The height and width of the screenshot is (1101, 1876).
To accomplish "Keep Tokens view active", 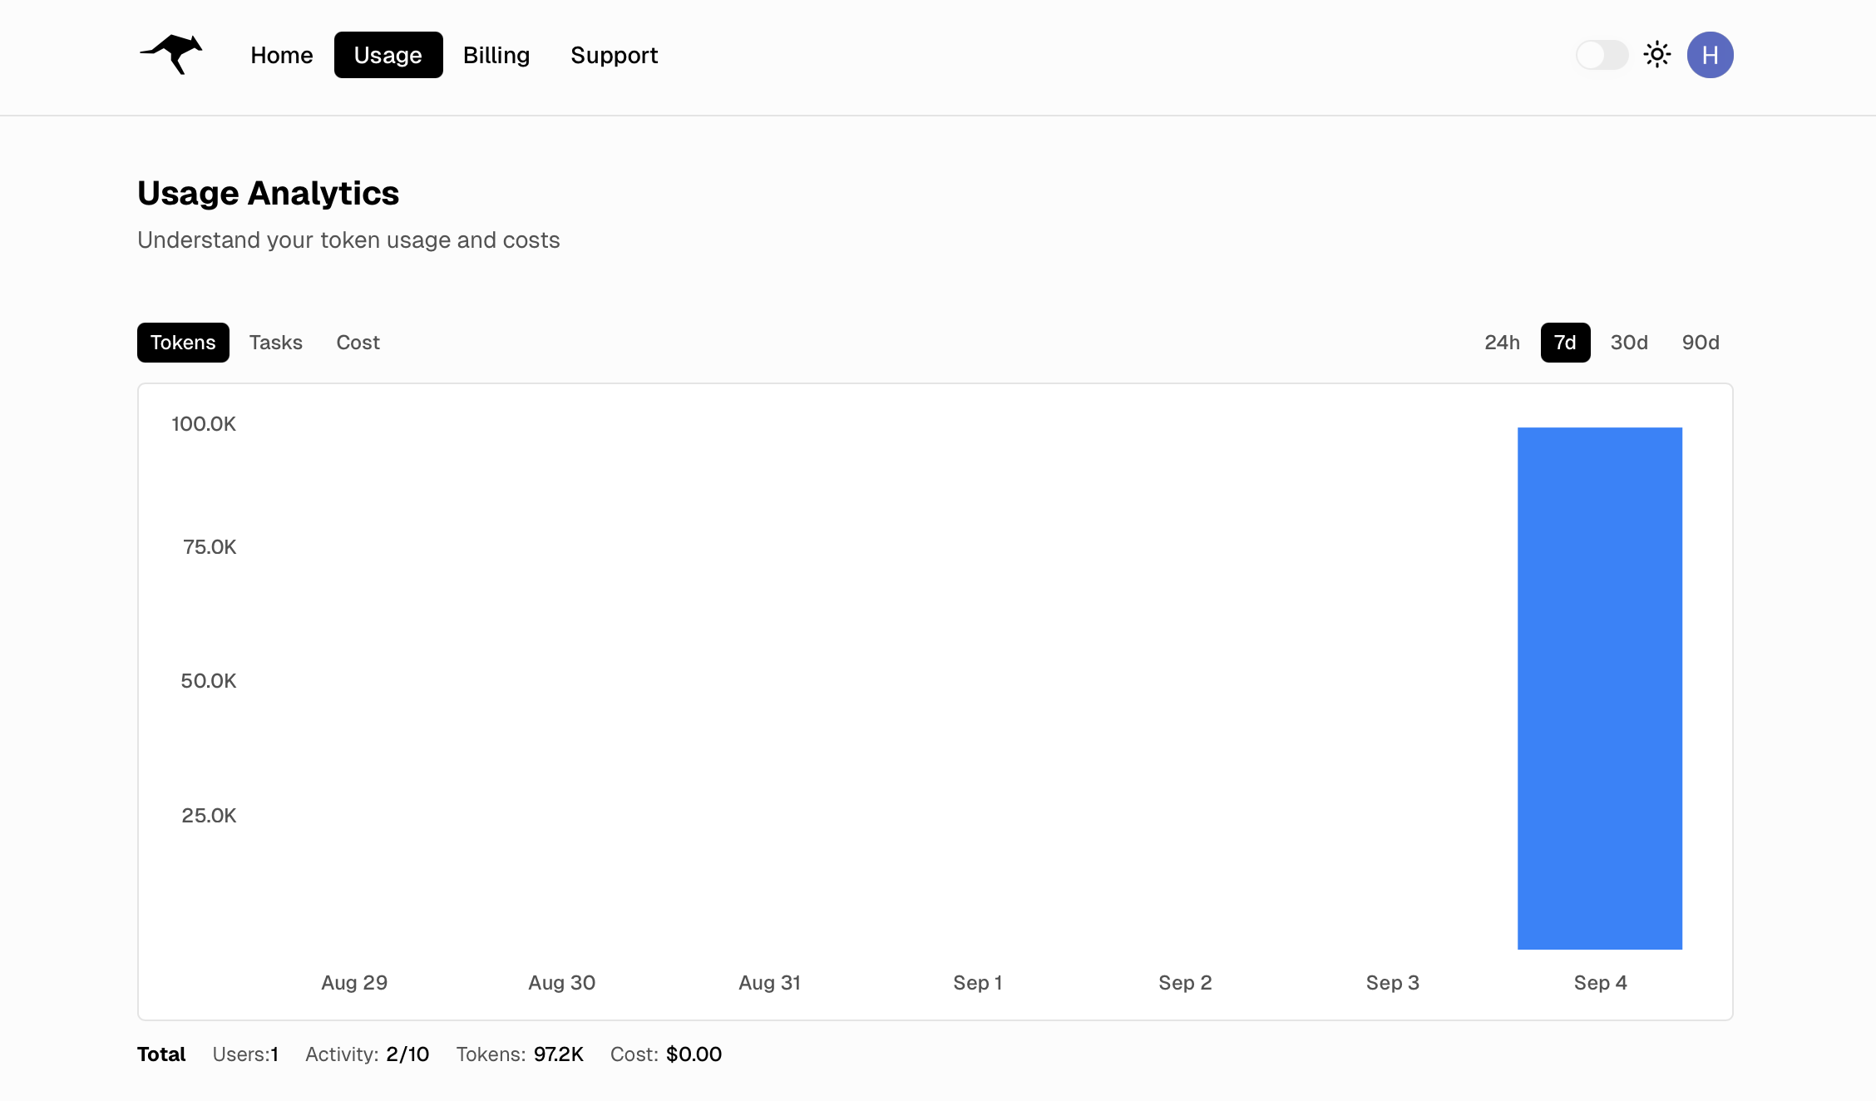I will click(183, 342).
